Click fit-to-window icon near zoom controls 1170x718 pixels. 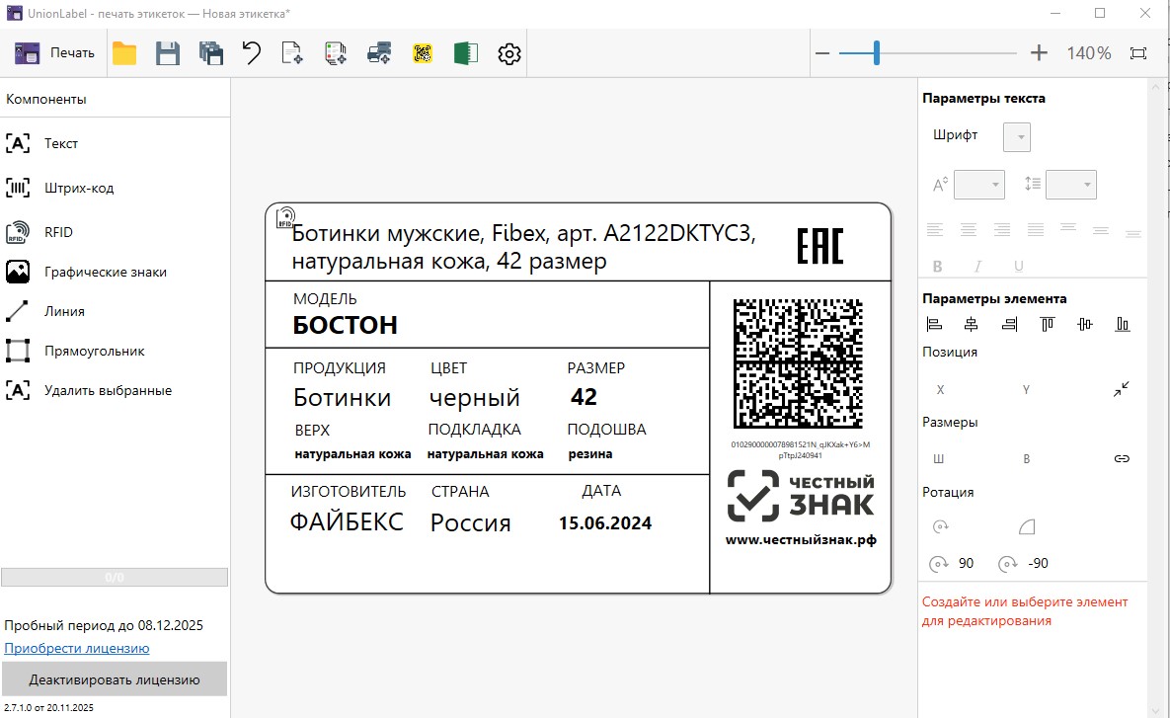[x=1139, y=52]
